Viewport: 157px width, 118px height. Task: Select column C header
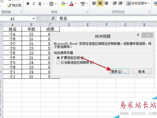50,25
